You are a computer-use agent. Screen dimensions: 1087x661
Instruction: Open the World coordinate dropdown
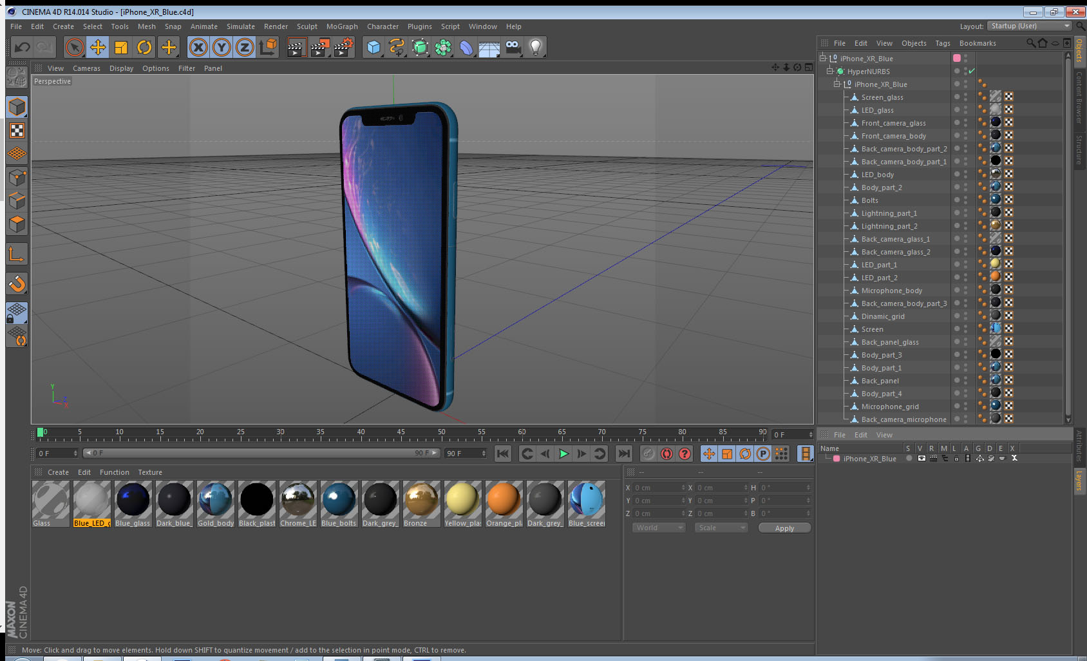pyautogui.click(x=659, y=528)
